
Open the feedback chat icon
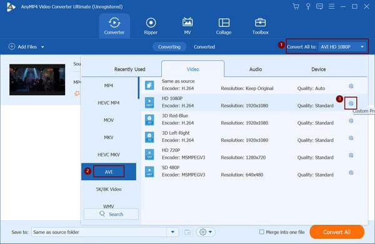pos(319,6)
